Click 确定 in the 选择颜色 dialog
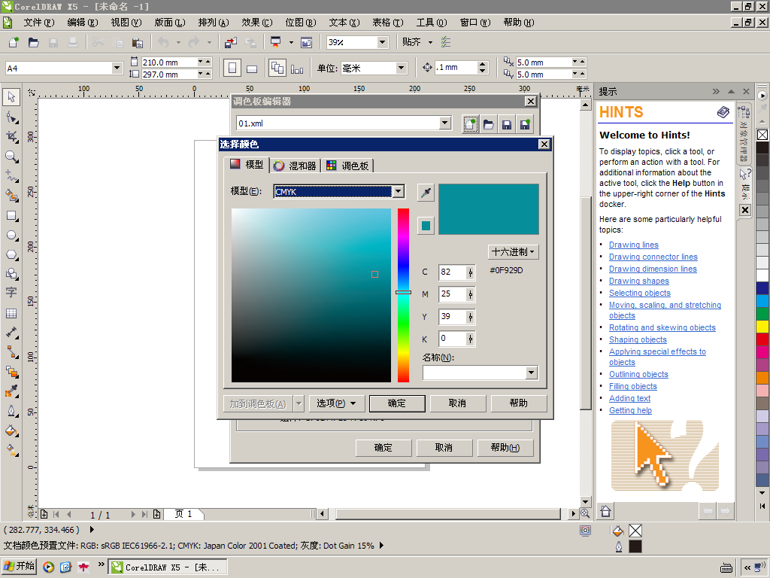 tap(397, 403)
